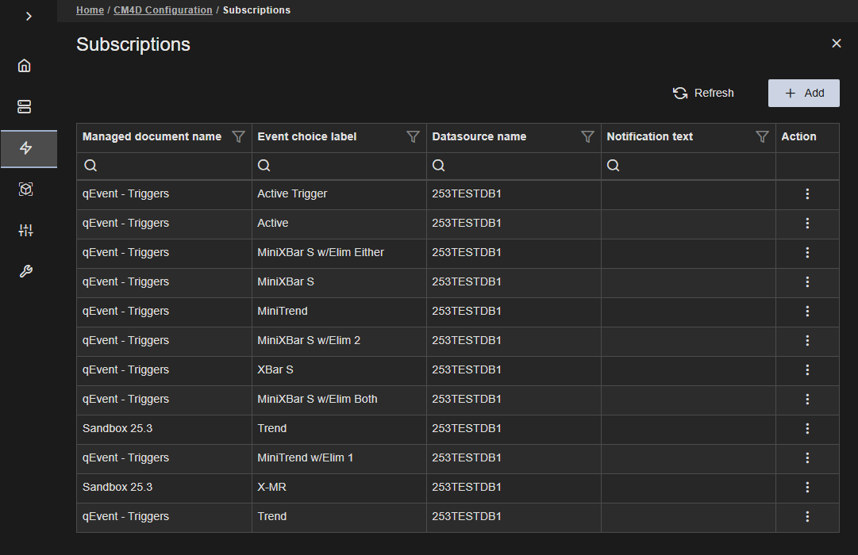Viewport: 858px width, 555px height.
Task: Filter the Event choice label column
Action: (x=413, y=137)
